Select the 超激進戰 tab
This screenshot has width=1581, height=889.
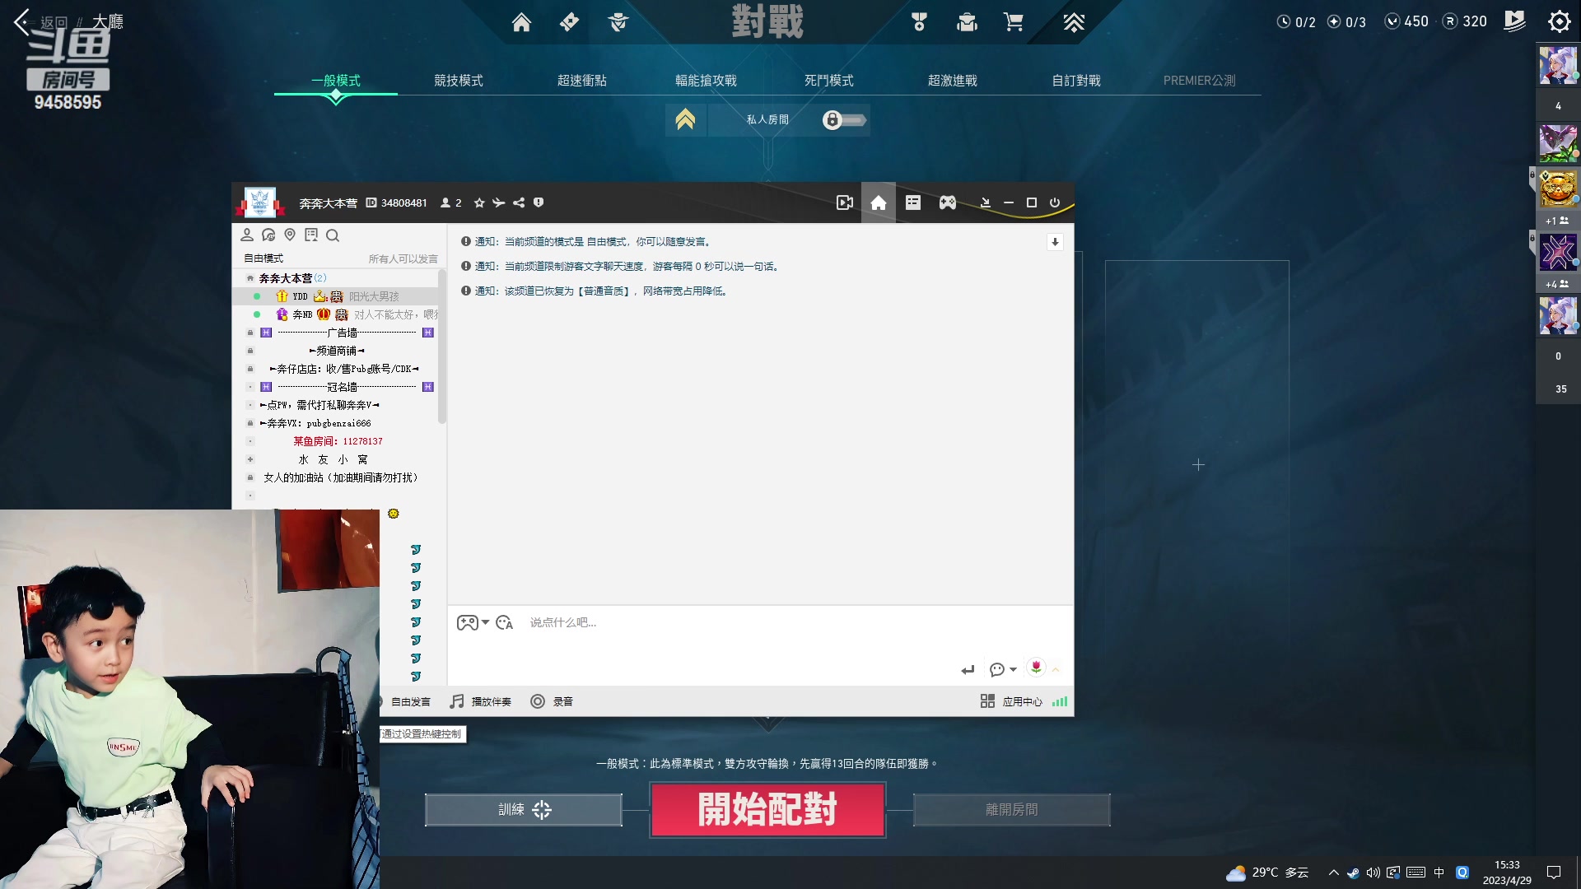pyautogui.click(x=953, y=81)
